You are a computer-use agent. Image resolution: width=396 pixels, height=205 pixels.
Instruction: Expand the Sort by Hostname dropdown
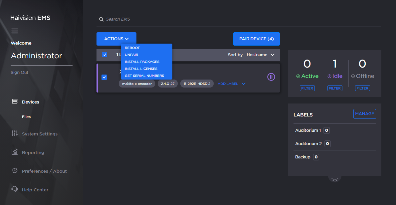click(x=261, y=55)
